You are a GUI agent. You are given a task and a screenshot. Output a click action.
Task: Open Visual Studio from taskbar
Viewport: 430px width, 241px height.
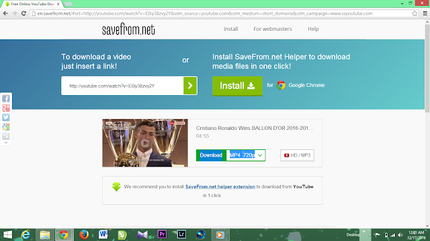pos(142,235)
